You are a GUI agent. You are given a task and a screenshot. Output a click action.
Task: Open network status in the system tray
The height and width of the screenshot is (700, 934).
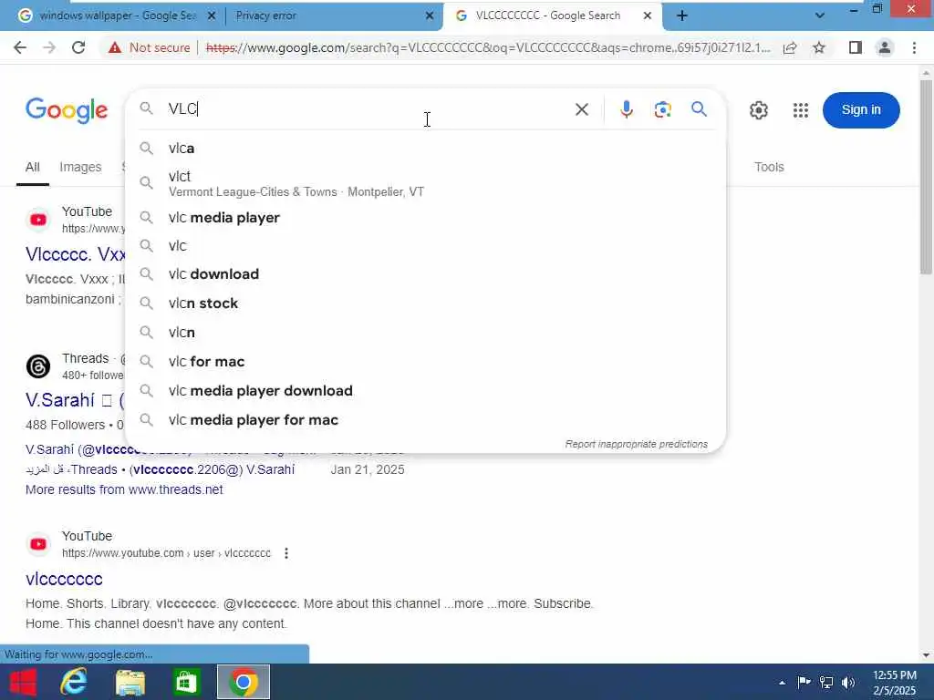pyautogui.click(x=826, y=682)
